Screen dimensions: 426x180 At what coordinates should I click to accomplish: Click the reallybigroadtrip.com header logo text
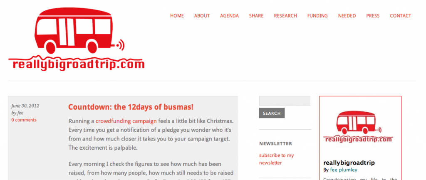pyautogui.click(x=78, y=64)
